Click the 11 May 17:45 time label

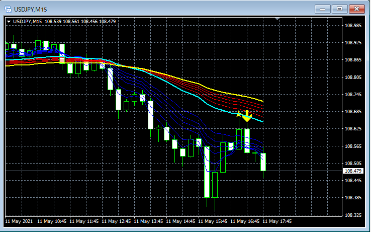tap(277, 221)
